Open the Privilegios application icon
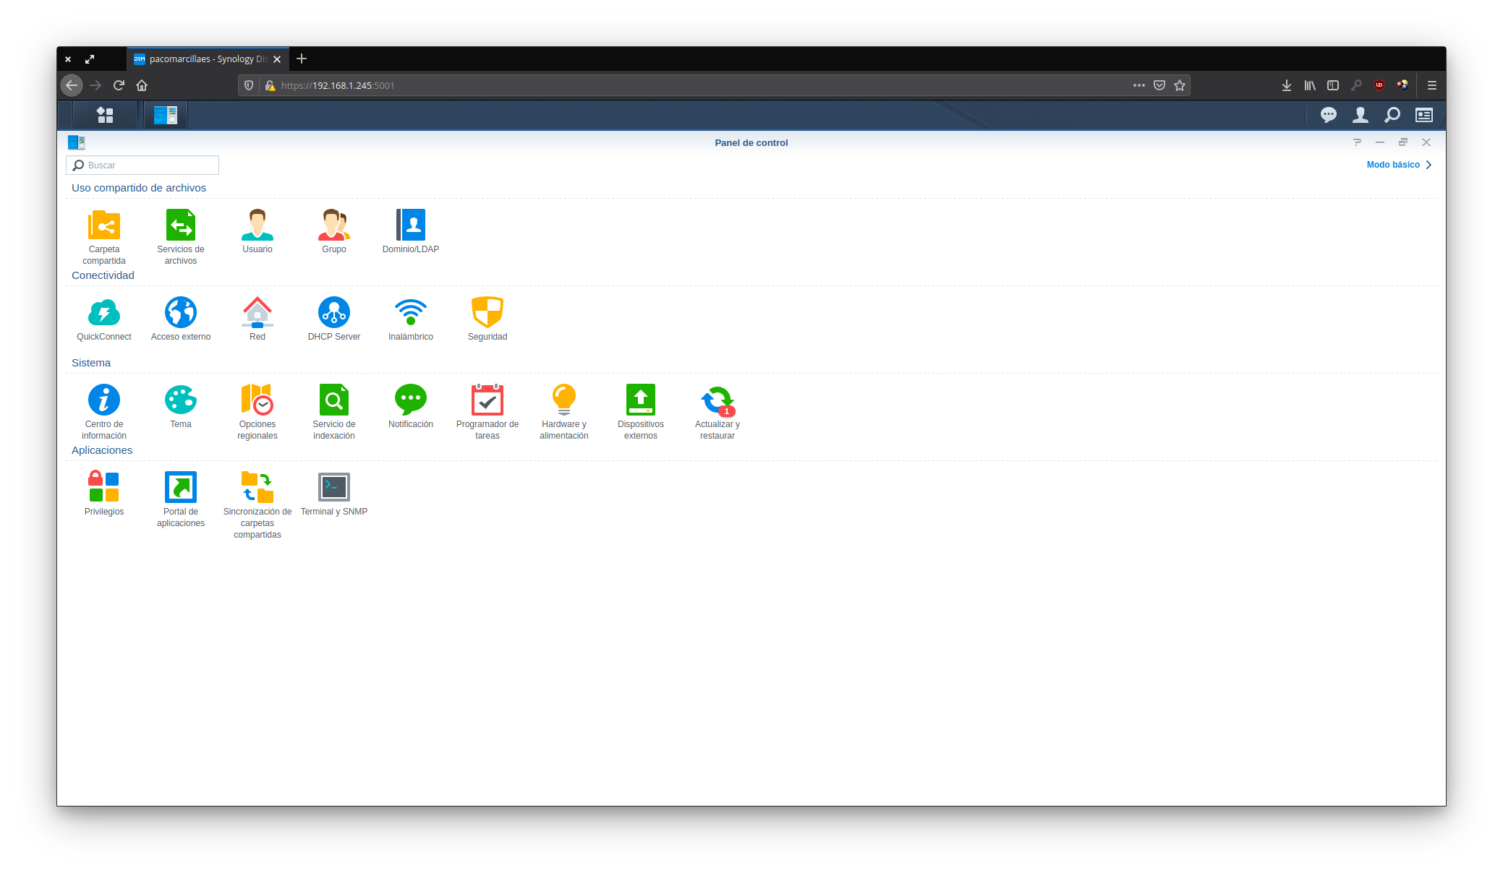The height and width of the screenshot is (873, 1503). pyautogui.click(x=104, y=488)
